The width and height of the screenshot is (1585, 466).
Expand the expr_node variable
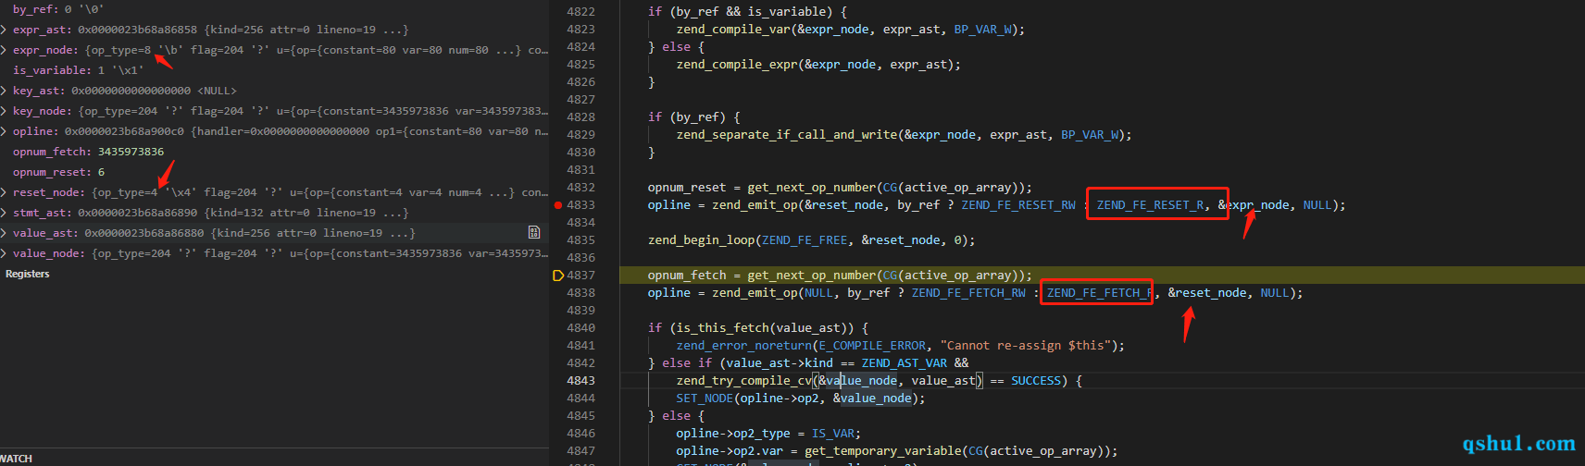(x=5, y=51)
